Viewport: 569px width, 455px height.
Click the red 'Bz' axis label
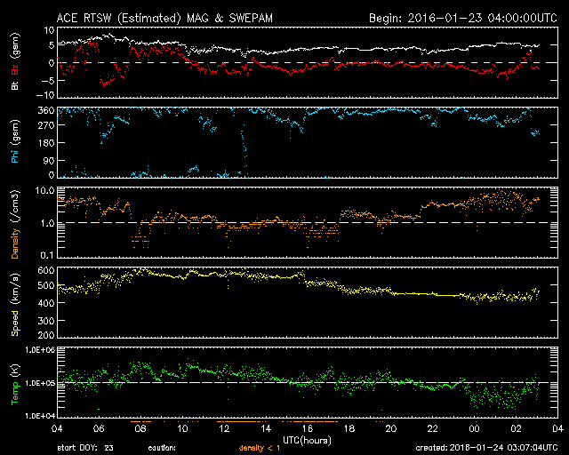[15, 69]
